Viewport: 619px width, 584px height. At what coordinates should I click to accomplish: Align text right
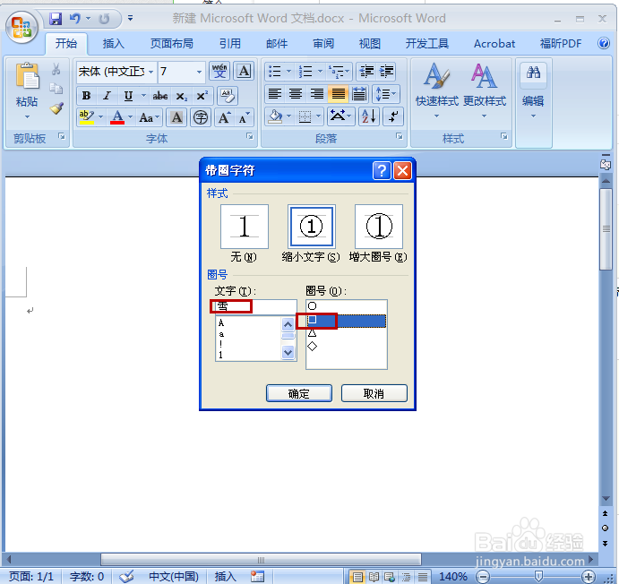click(x=316, y=94)
